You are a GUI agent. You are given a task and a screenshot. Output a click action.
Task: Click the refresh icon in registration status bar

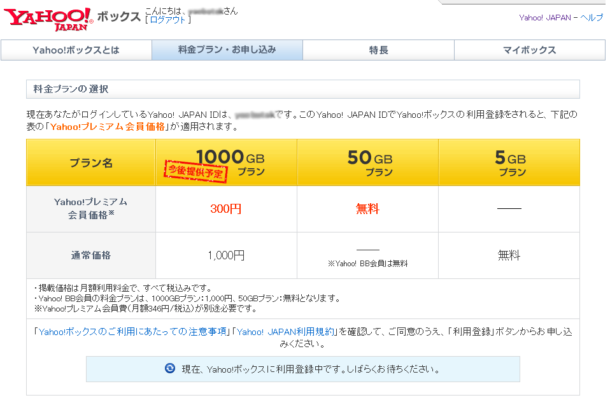pos(169,369)
